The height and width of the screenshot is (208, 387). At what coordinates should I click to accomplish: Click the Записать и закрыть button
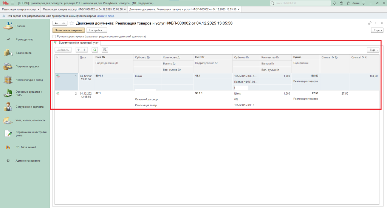[x=68, y=30]
